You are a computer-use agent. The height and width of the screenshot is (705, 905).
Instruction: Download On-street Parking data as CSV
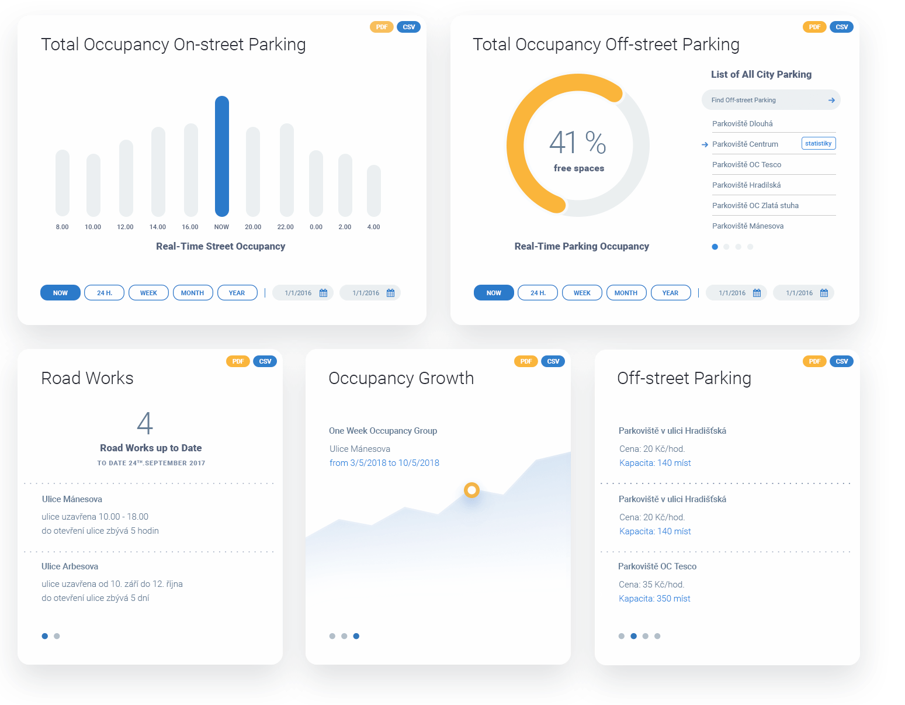point(408,26)
